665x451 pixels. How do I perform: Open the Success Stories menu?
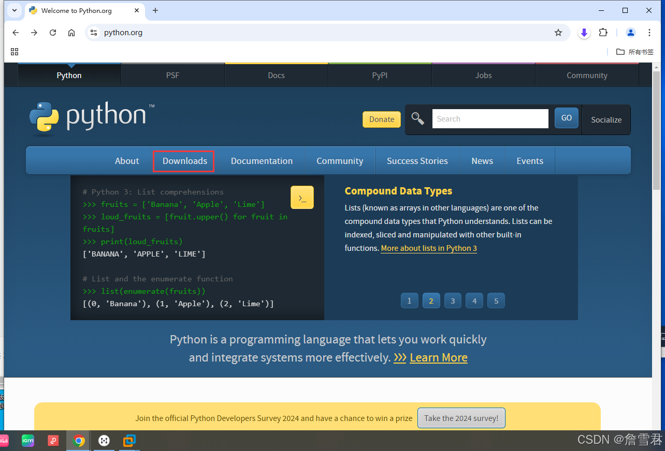tap(417, 161)
